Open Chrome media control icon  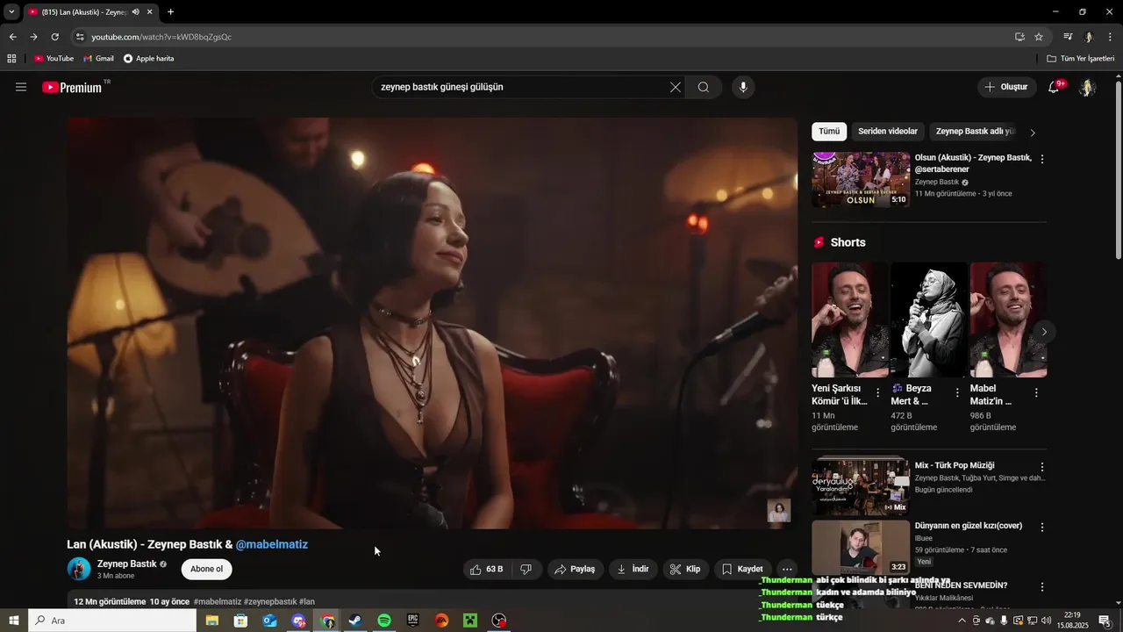point(1068,37)
